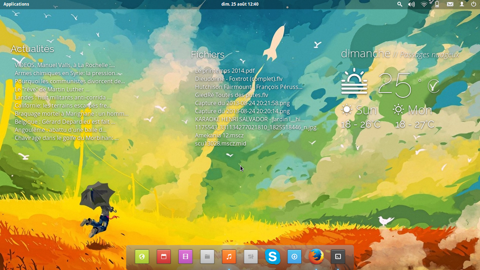Open news Chavirage dans le golfe du Morbihan
Image resolution: width=480 pixels, height=270 pixels.
(x=66, y=138)
